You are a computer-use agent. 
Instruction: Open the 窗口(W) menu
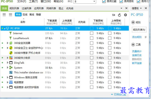pos(46,1)
